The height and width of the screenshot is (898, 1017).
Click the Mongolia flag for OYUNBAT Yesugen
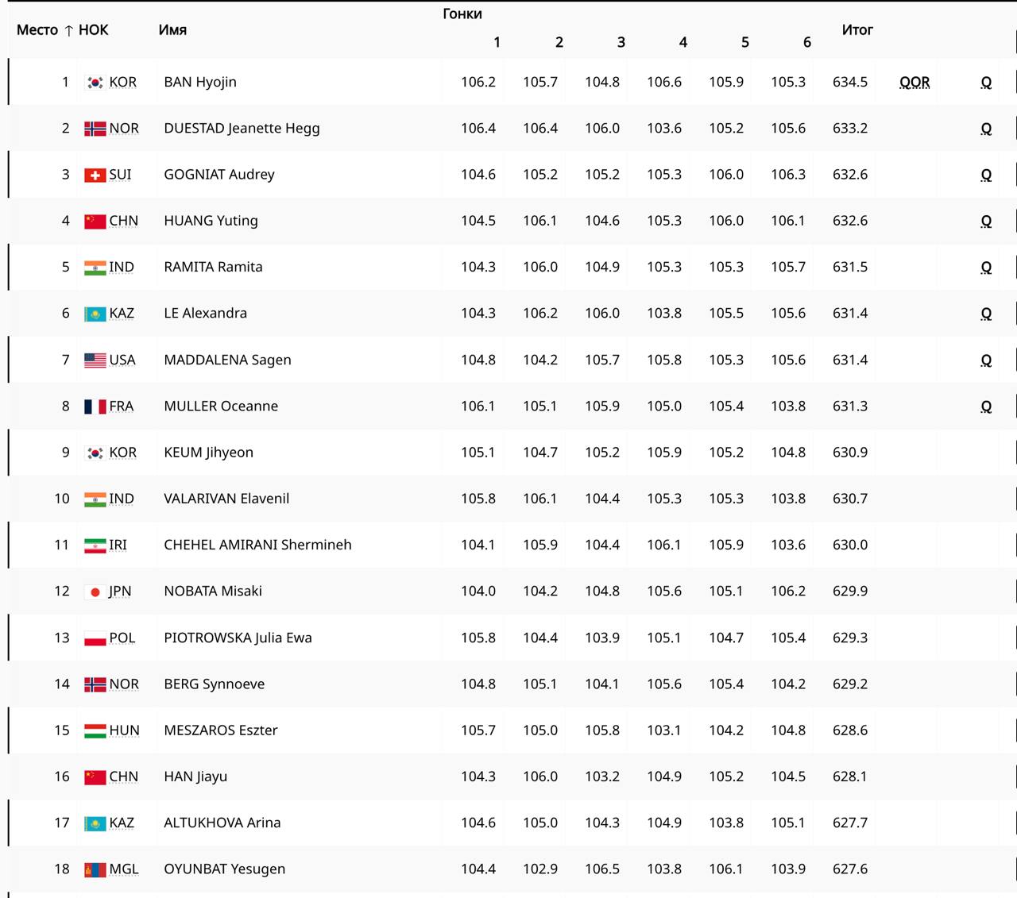click(95, 869)
